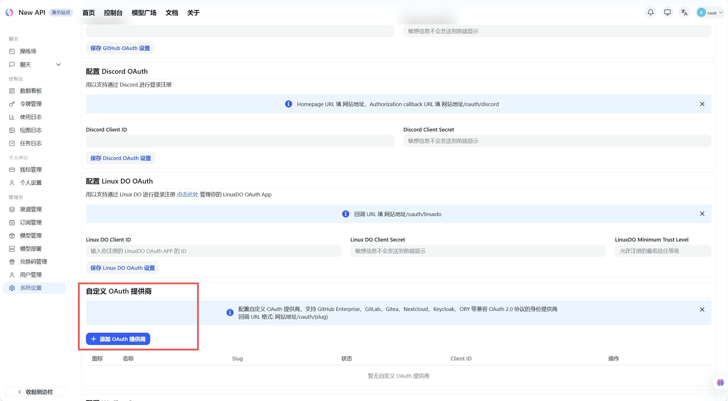Image resolution: width=728 pixels, height=401 pixels.
Task: Open the notifications bell
Action: (650, 12)
